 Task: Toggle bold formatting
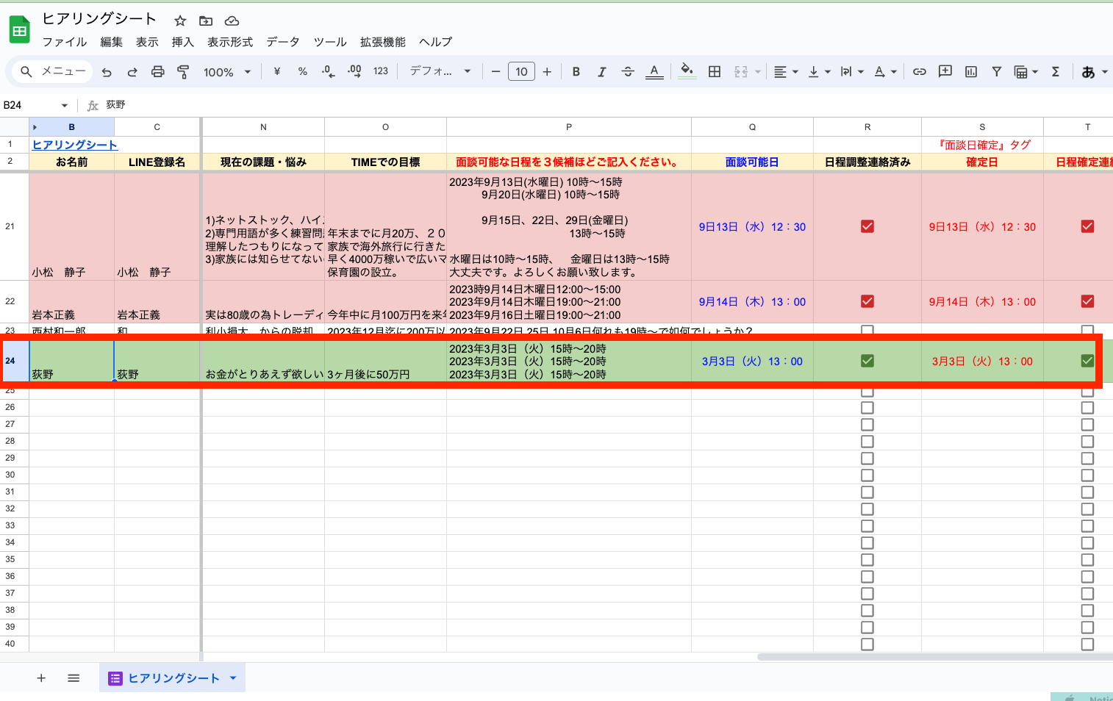coord(576,71)
